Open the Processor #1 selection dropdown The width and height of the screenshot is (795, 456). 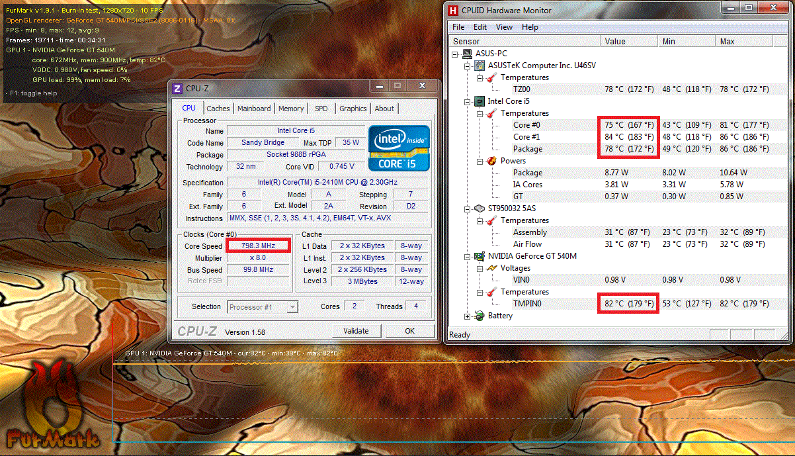[x=292, y=307]
